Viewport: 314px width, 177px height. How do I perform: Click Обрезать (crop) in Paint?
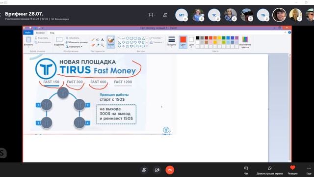[x=73, y=38]
